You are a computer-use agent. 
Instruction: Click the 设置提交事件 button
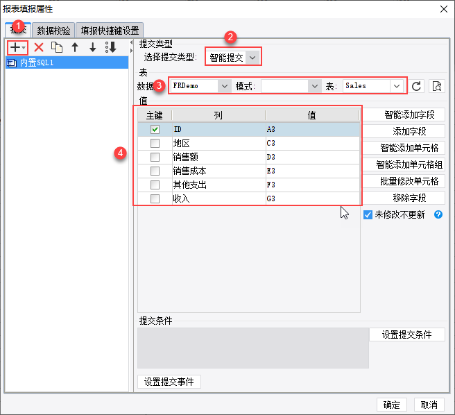click(169, 382)
